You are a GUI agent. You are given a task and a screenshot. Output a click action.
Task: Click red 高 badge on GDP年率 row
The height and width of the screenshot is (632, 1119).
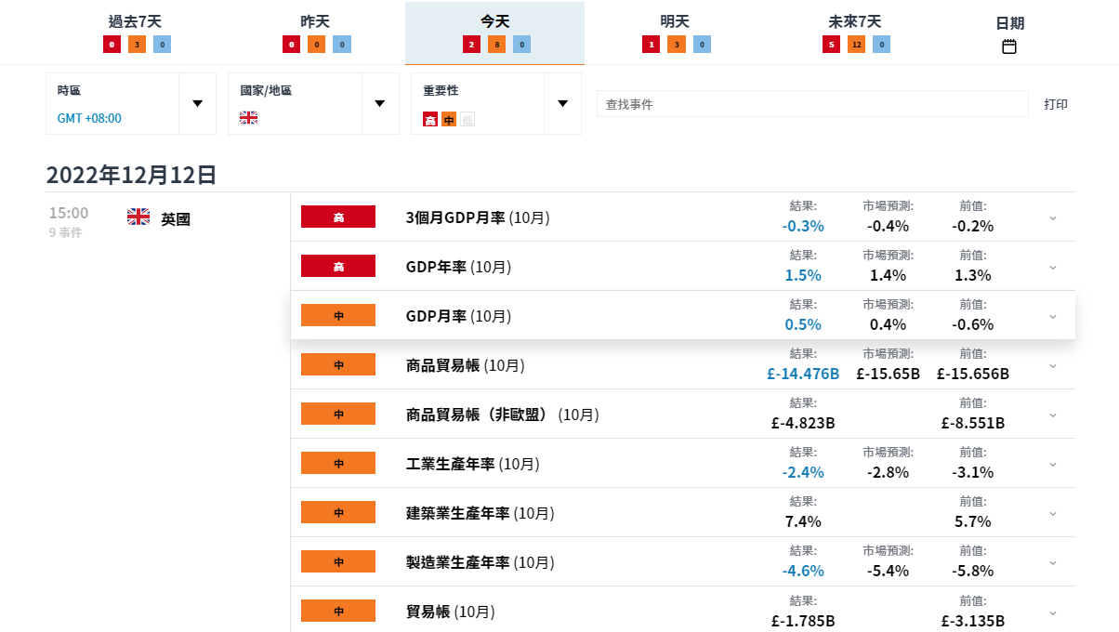tap(338, 267)
